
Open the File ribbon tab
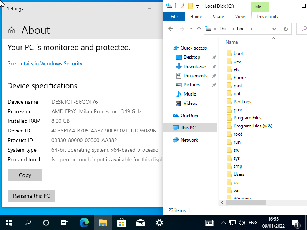pyautogui.click(x=174, y=17)
